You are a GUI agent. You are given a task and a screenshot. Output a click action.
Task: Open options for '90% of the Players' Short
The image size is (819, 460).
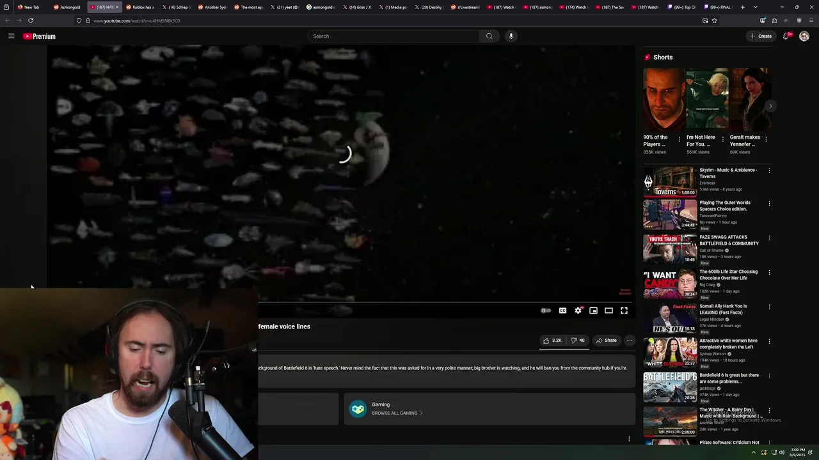pyautogui.click(x=680, y=139)
